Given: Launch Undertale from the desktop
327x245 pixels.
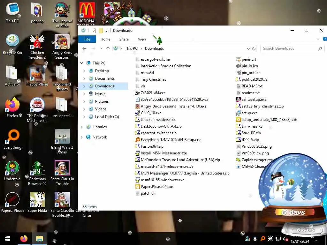Looking at the screenshot, I should (12, 171).
